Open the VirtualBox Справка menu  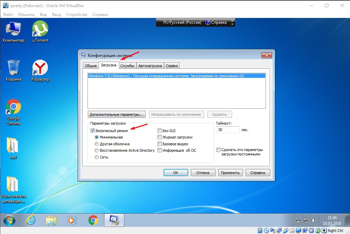100,15
